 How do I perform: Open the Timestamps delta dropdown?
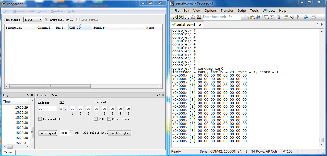[33, 20]
